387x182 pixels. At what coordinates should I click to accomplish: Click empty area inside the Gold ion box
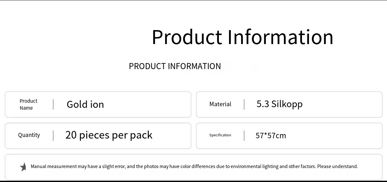tap(146, 105)
